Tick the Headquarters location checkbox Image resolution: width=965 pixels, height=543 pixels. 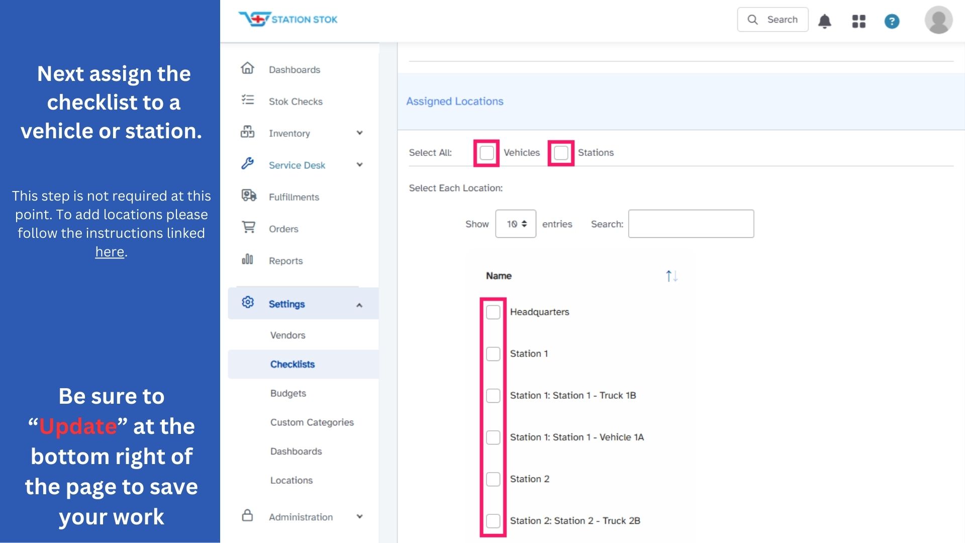click(493, 312)
